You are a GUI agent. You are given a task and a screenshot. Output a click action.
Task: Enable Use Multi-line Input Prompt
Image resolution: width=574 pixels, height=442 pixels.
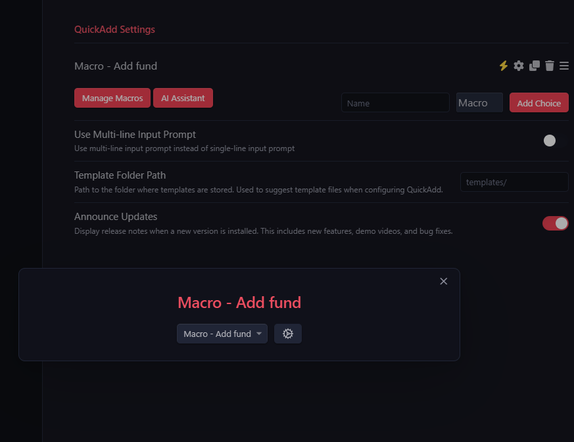pos(550,140)
